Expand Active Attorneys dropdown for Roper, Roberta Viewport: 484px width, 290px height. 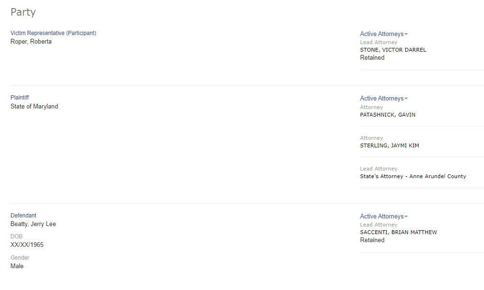[x=382, y=34]
